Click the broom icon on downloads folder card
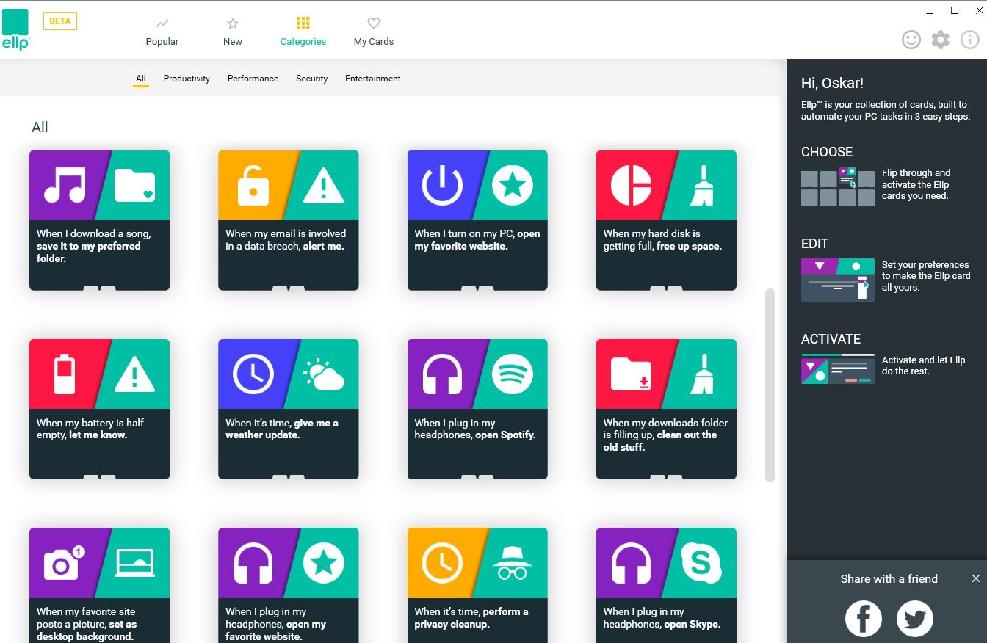 (702, 374)
